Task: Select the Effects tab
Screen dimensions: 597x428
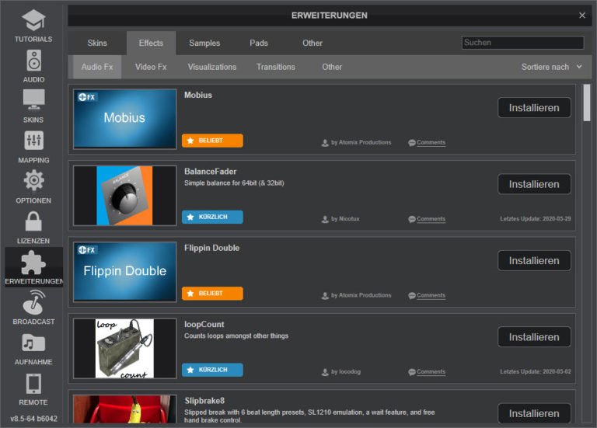Action: (x=151, y=43)
